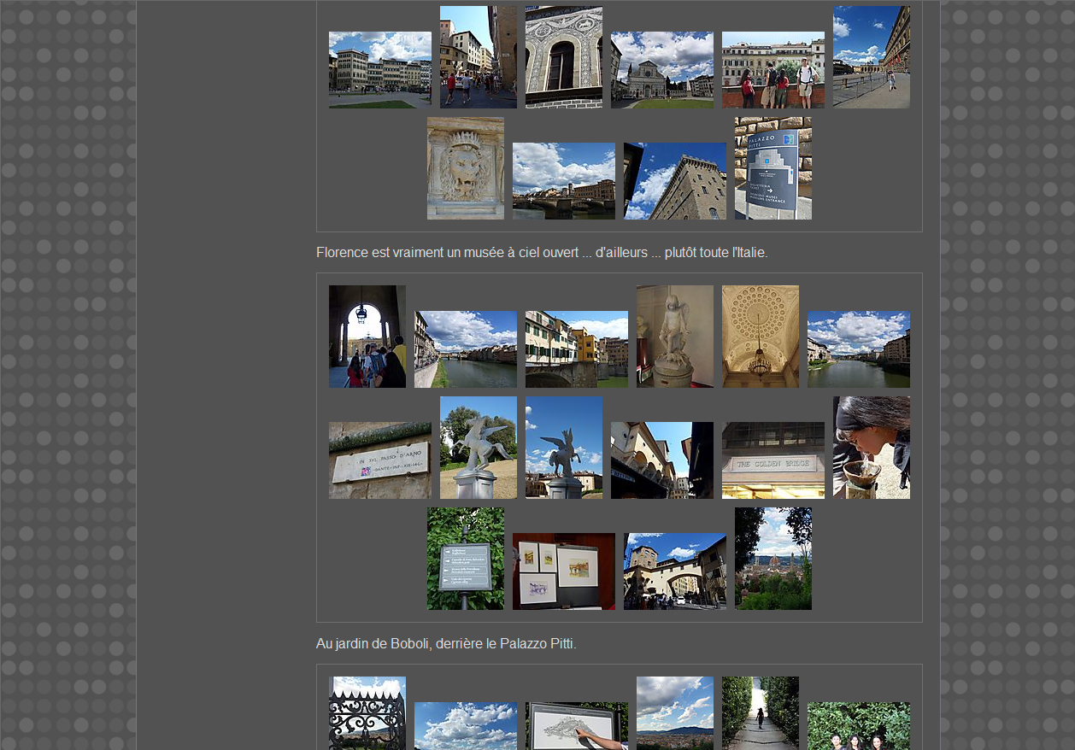Click the person drinking from fountain photo
This screenshot has height=750, width=1075.
coord(871,448)
